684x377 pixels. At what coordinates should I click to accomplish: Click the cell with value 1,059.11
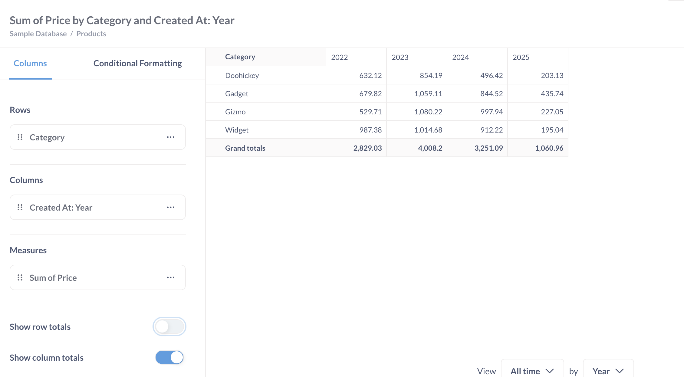click(x=417, y=93)
